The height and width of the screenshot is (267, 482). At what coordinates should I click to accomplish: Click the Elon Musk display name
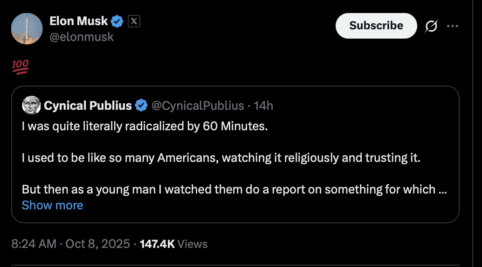coord(78,21)
